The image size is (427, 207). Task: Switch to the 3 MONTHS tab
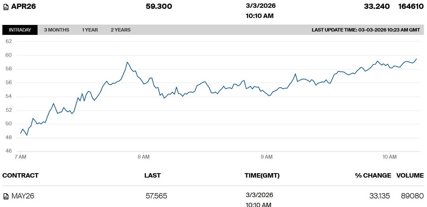pos(57,30)
